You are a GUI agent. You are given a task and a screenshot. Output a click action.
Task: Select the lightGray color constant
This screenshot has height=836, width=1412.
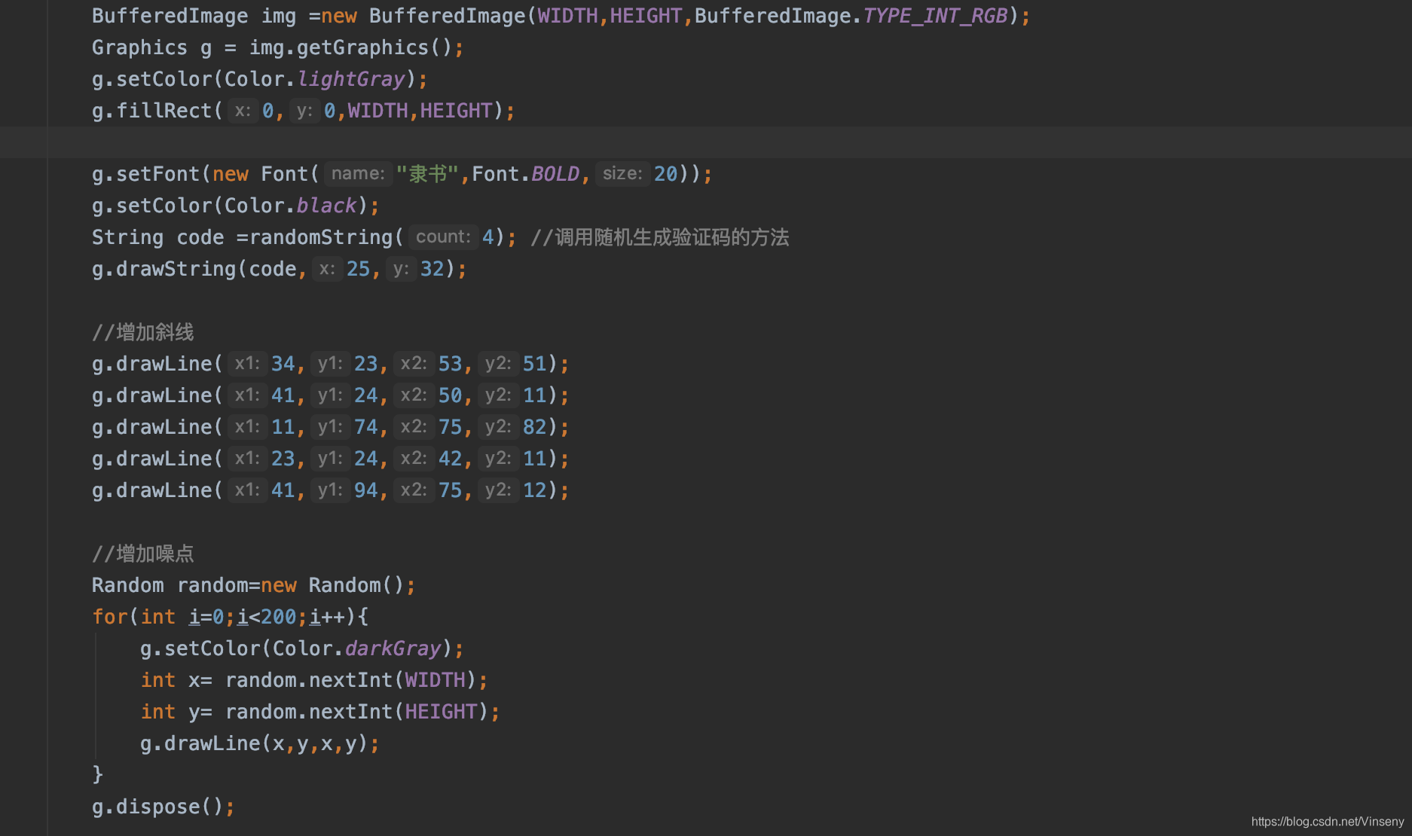(x=351, y=79)
